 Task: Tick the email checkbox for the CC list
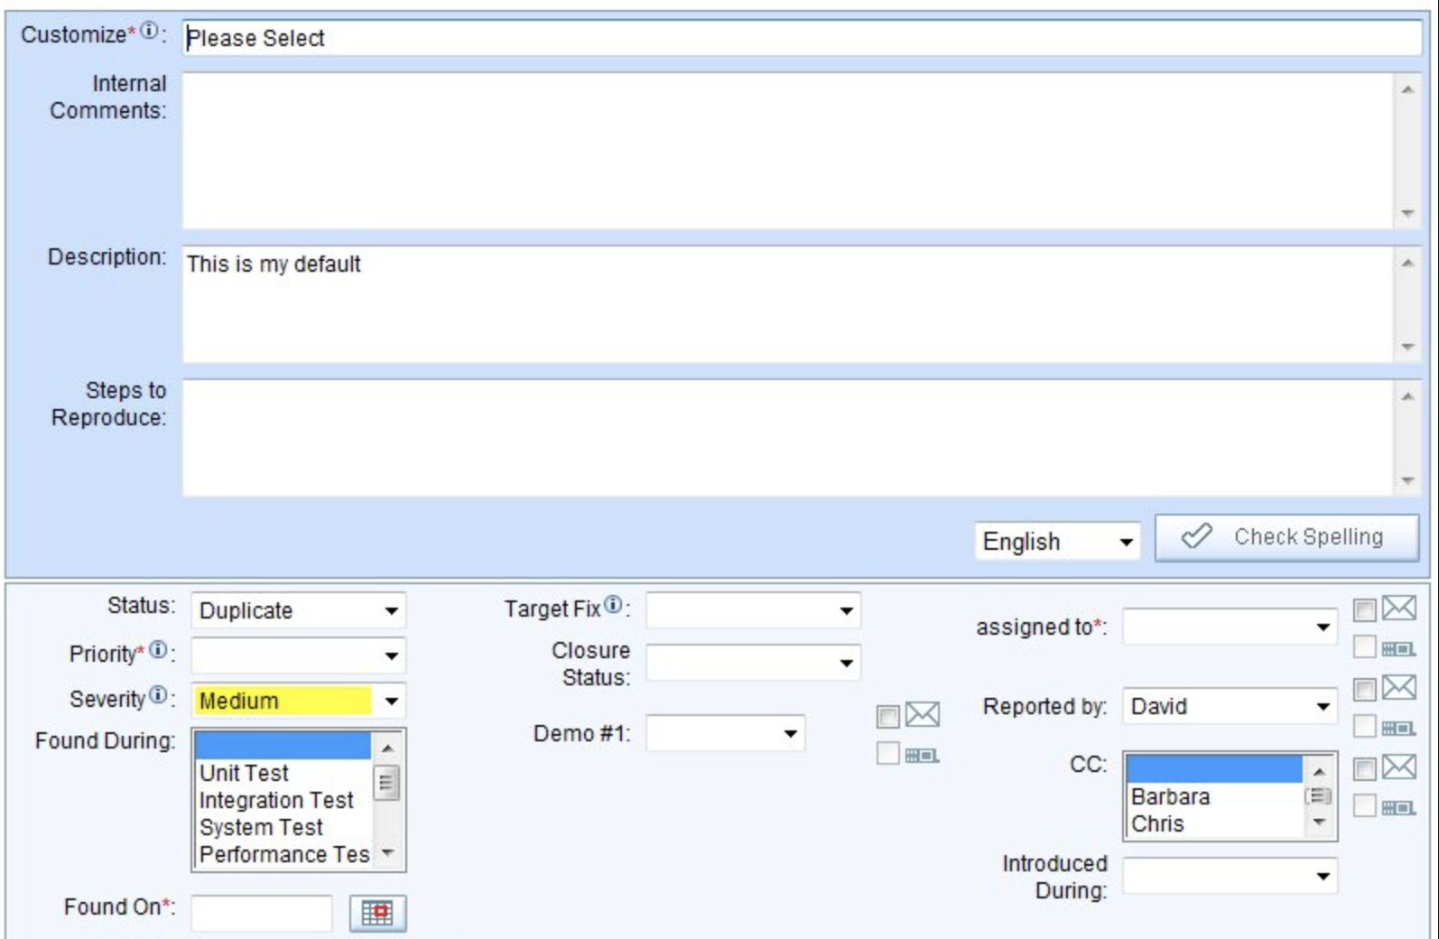click(1364, 769)
